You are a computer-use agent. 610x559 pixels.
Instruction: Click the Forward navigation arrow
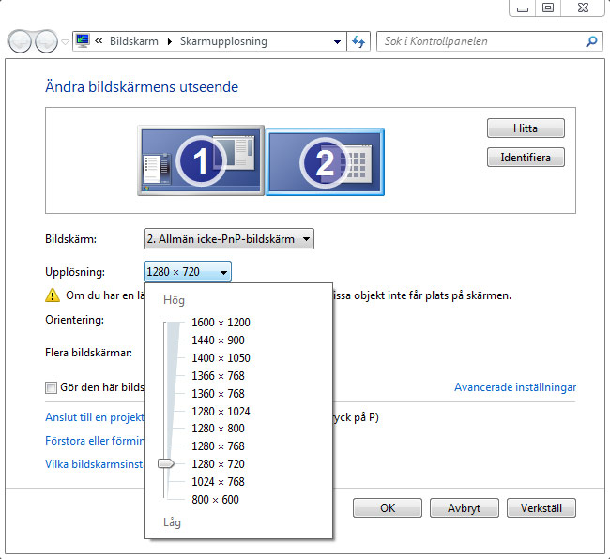(x=45, y=42)
